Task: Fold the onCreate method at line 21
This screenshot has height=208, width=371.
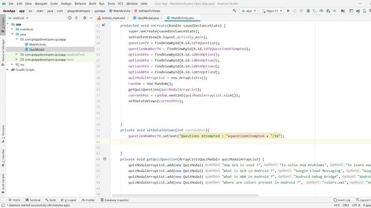Action: tap(110, 25)
